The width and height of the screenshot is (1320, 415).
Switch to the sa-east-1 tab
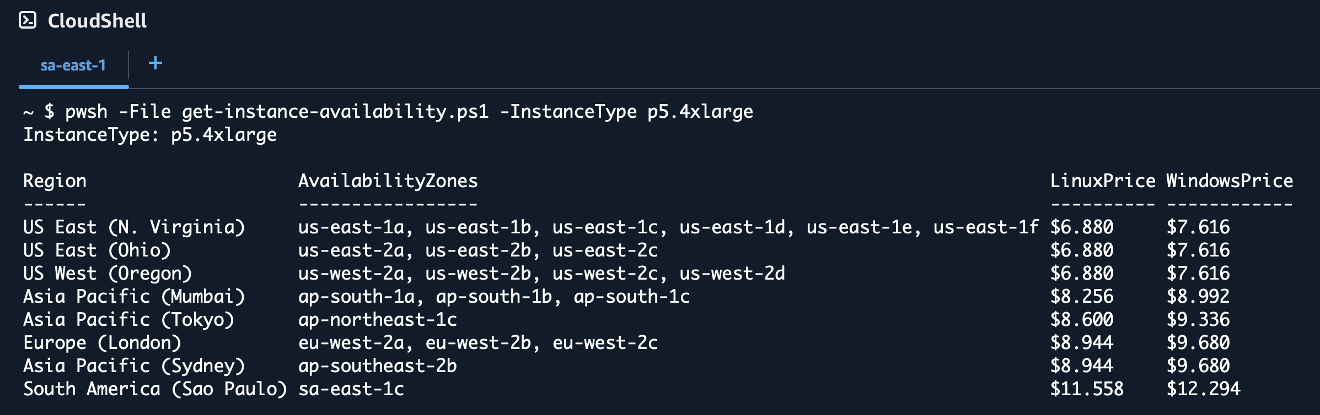coord(73,65)
